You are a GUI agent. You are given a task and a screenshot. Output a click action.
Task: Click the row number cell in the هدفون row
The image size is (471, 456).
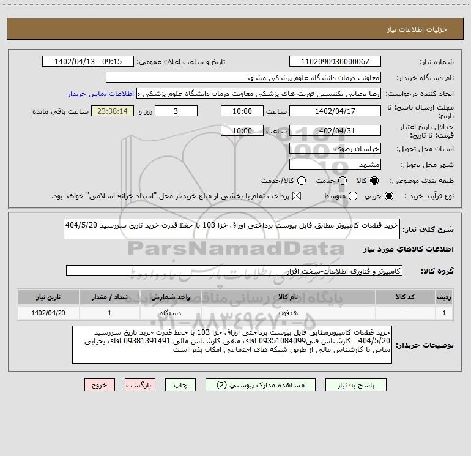(x=444, y=313)
